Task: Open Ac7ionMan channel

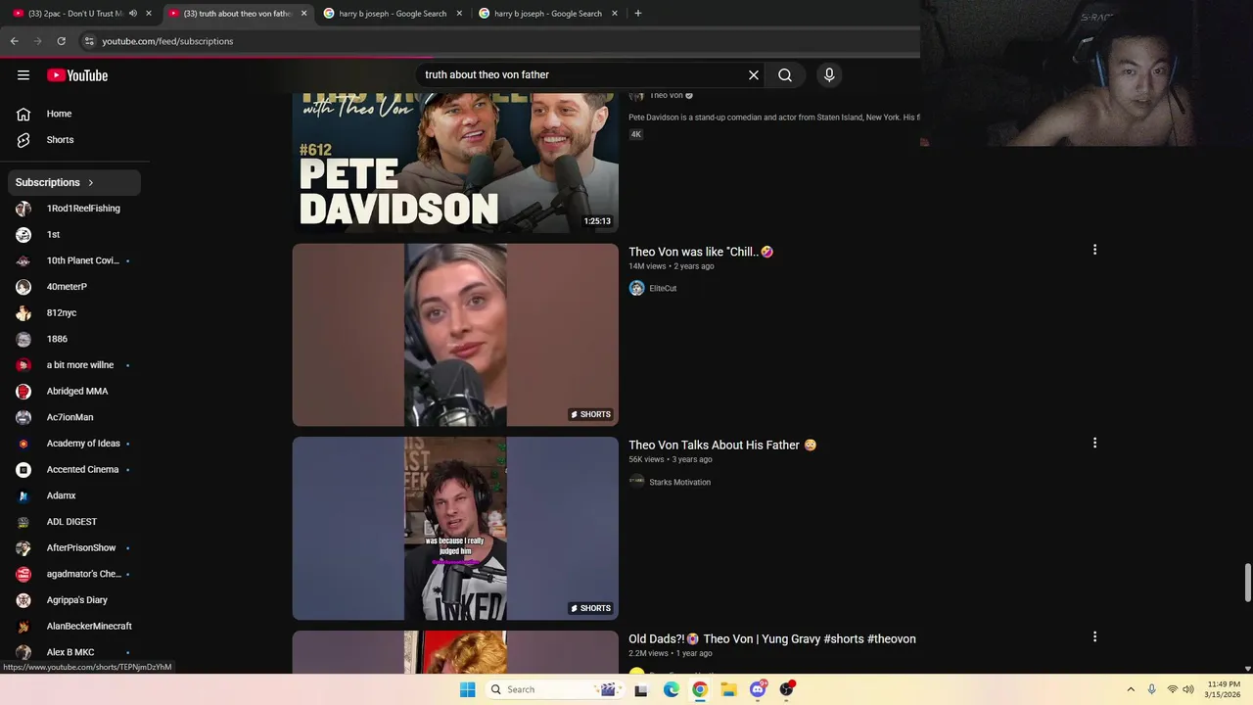Action: click(x=74, y=417)
